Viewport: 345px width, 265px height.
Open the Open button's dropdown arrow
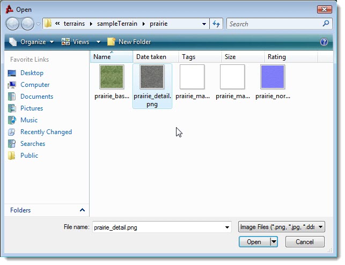[x=274, y=242]
